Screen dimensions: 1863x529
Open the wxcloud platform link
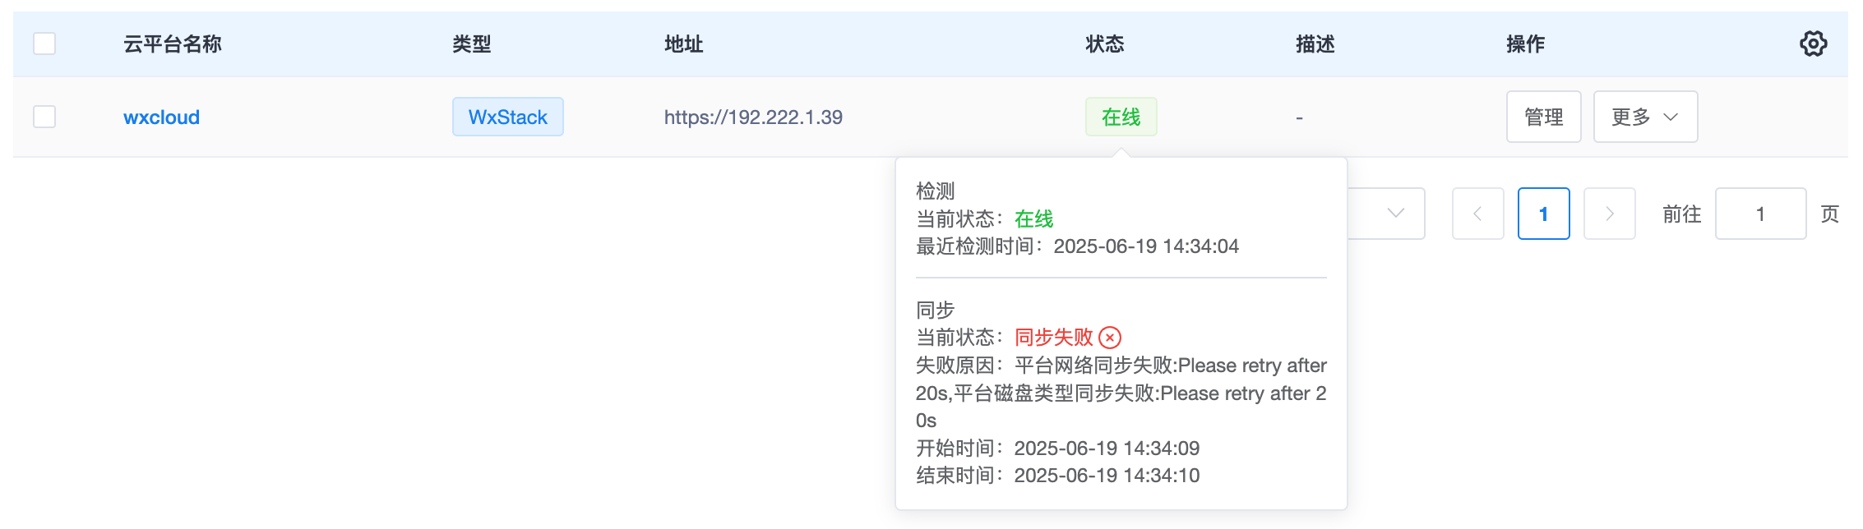(x=161, y=117)
